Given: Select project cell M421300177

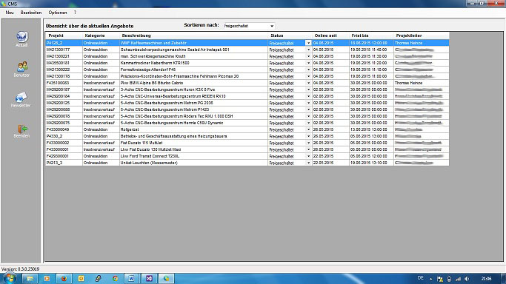Looking at the screenshot, I should click(64, 50).
